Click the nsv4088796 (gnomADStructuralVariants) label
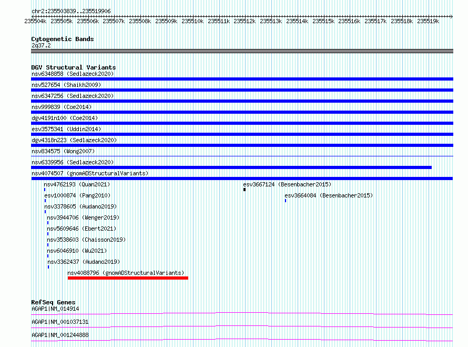The height and width of the screenshot is (347, 468). point(126,273)
